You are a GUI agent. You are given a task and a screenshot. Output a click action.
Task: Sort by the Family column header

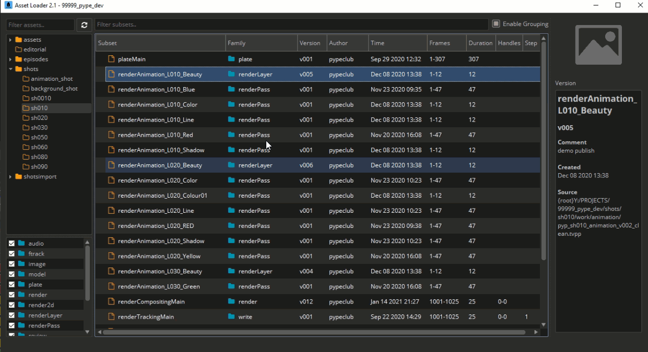point(262,43)
